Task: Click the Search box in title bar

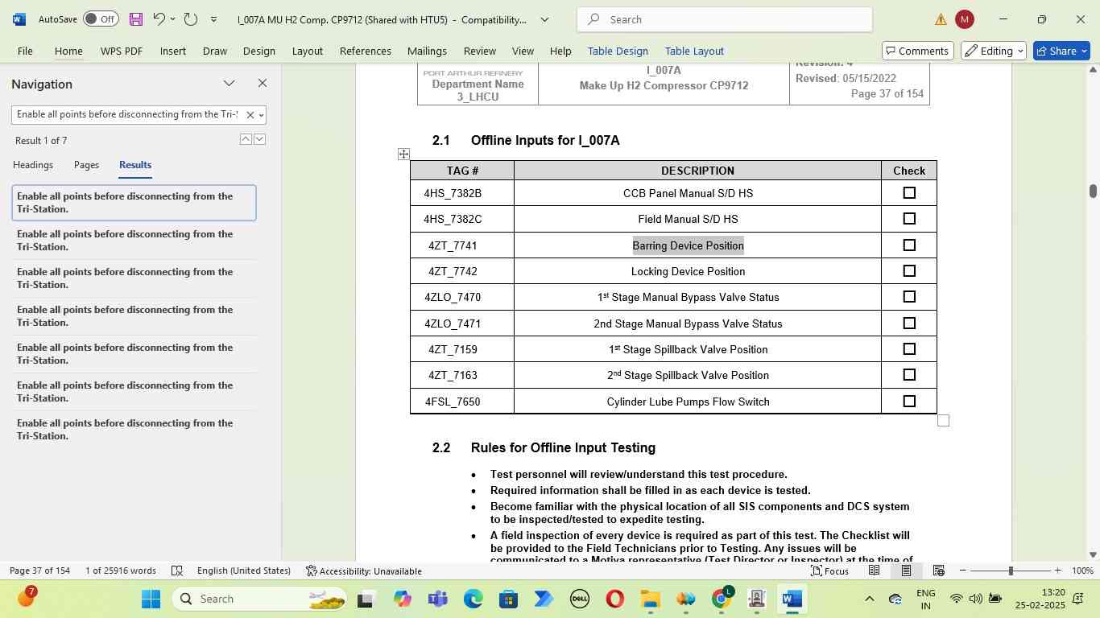Action: coord(725,19)
